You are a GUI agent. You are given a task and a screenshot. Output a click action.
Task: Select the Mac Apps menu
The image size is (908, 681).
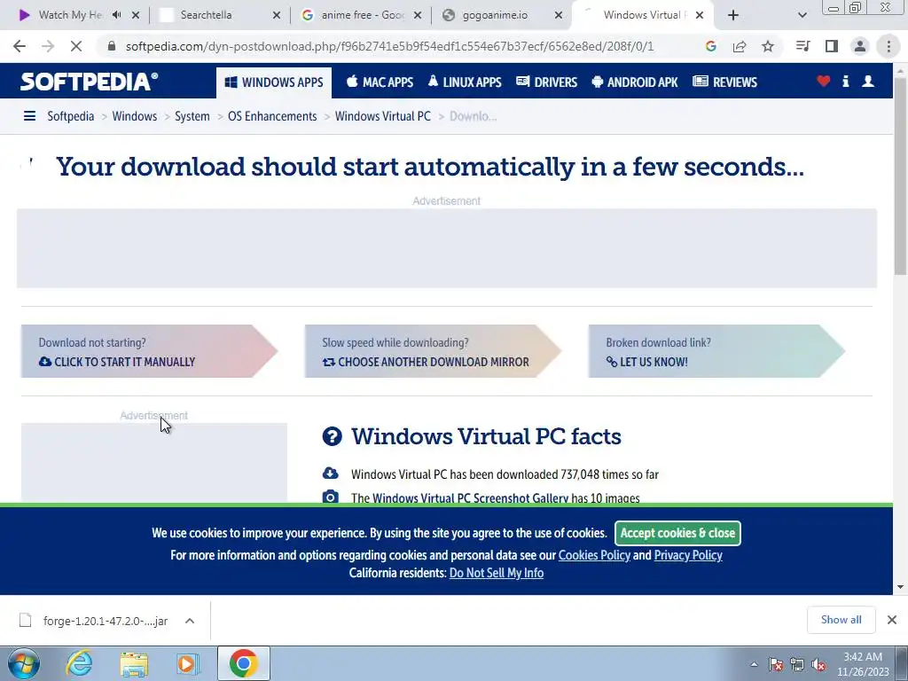click(380, 82)
